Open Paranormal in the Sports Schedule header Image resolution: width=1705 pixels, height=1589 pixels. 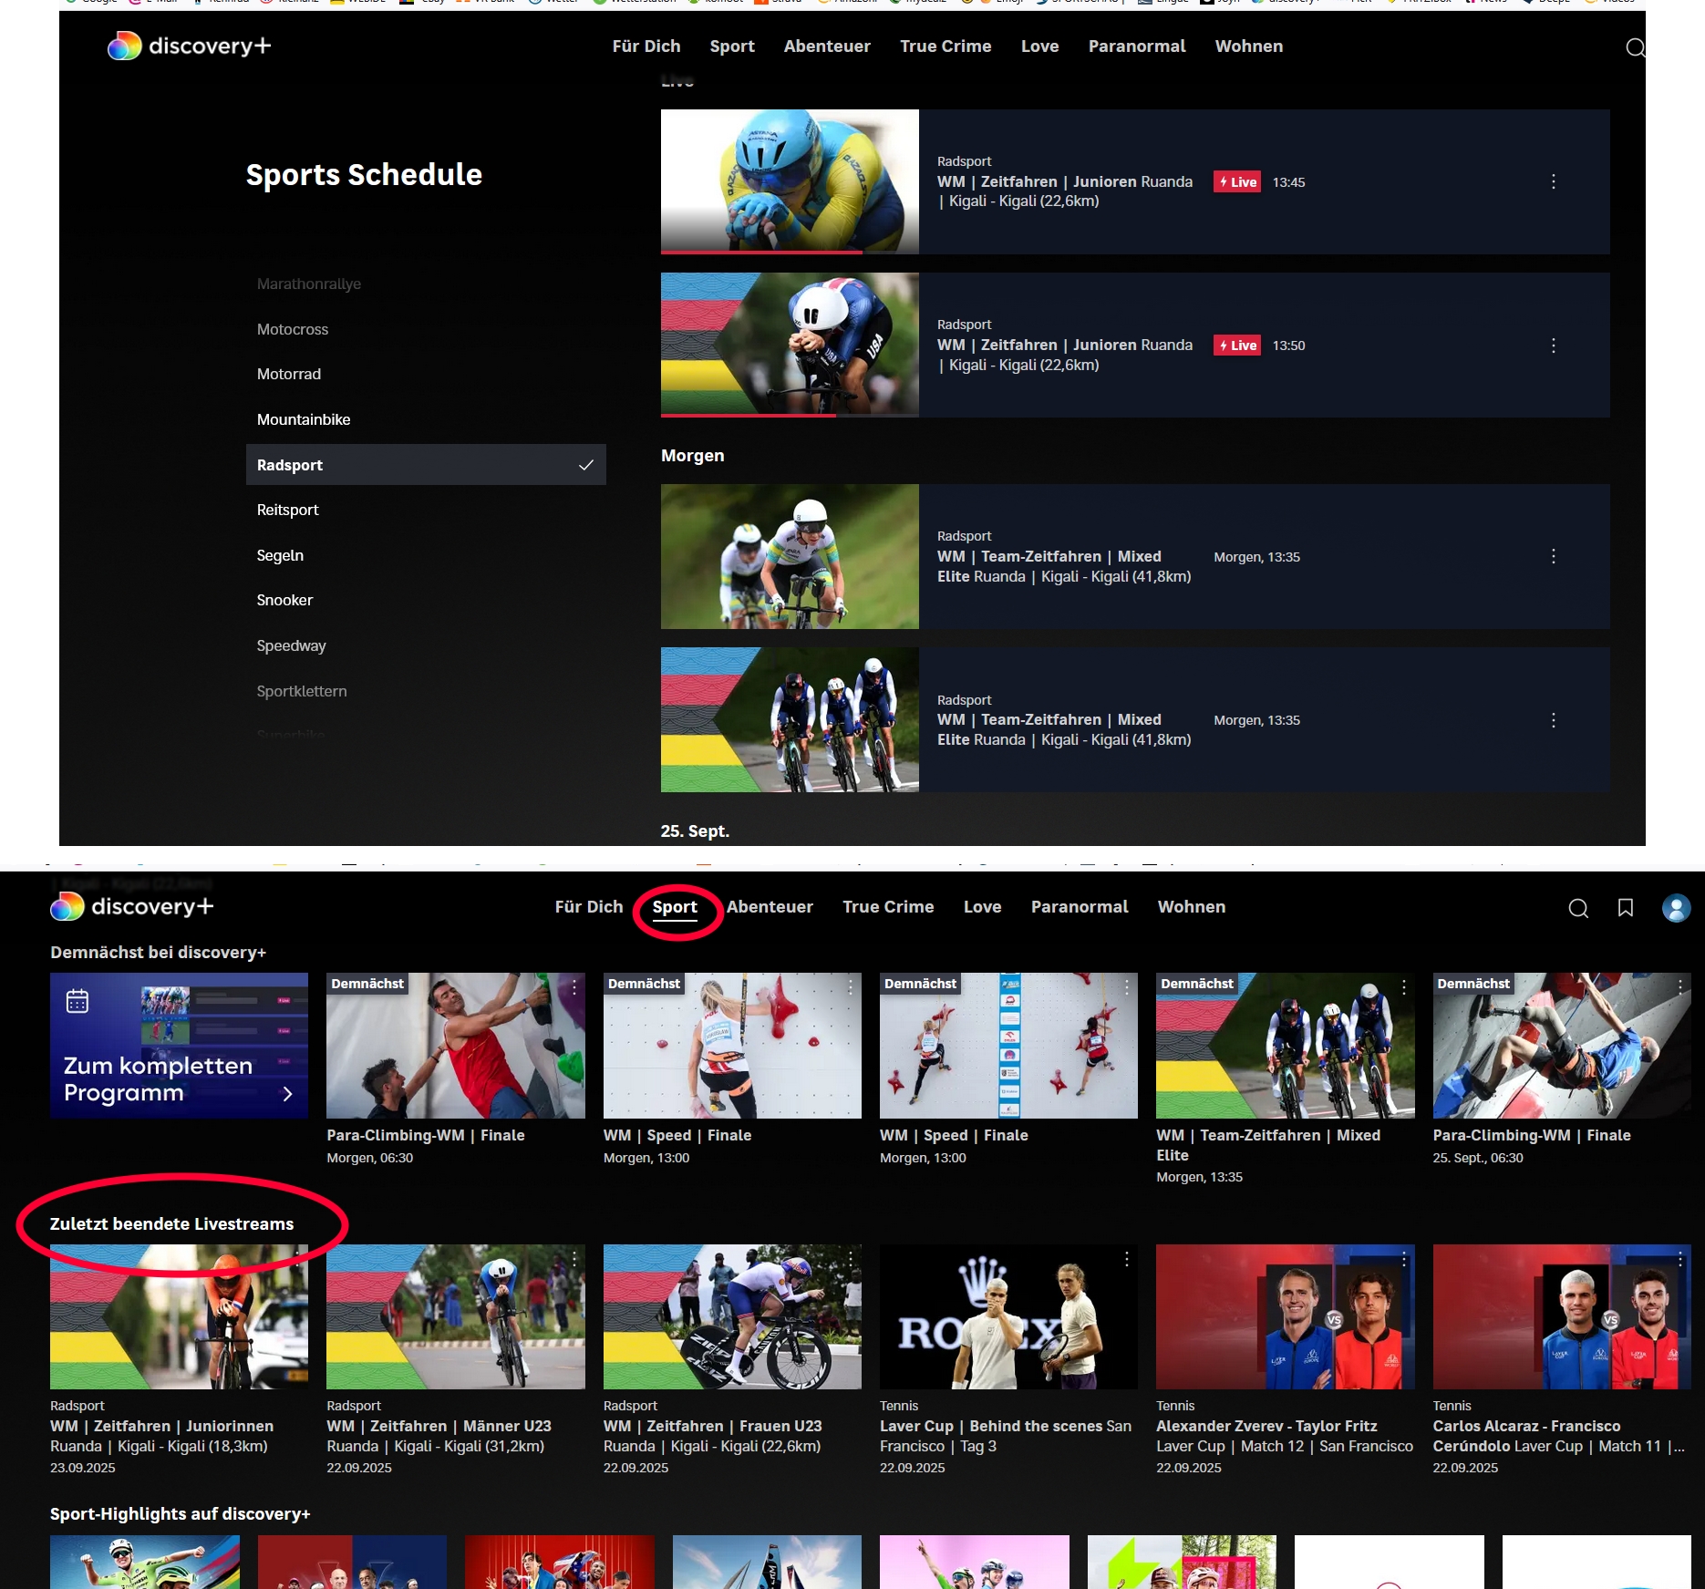pos(1137,46)
